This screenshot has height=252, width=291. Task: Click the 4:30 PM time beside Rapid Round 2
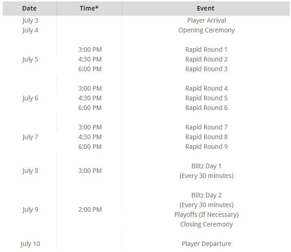90,59
